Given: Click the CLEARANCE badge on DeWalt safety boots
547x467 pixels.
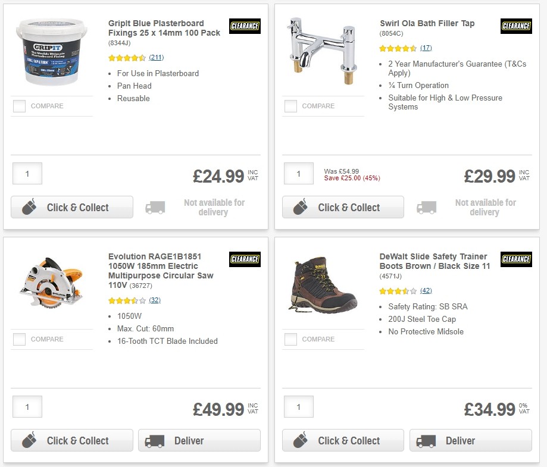Looking at the screenshot, I should [515, 259].
